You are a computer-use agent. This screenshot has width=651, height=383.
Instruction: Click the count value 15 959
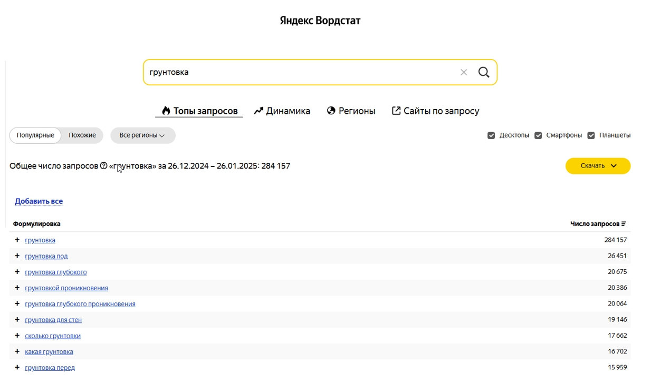pos(617,368)
